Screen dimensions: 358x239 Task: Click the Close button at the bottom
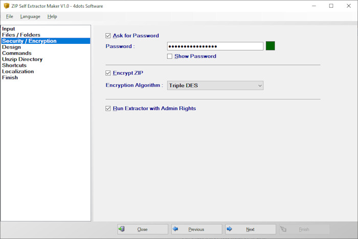[143, 229]
